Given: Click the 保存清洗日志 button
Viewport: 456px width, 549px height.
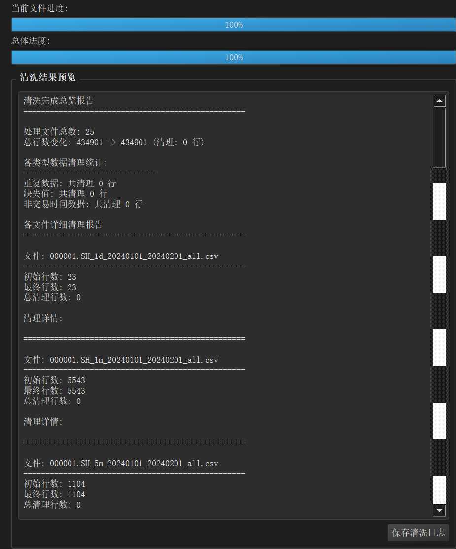Looking at the screenshot, I should point(418,533).
